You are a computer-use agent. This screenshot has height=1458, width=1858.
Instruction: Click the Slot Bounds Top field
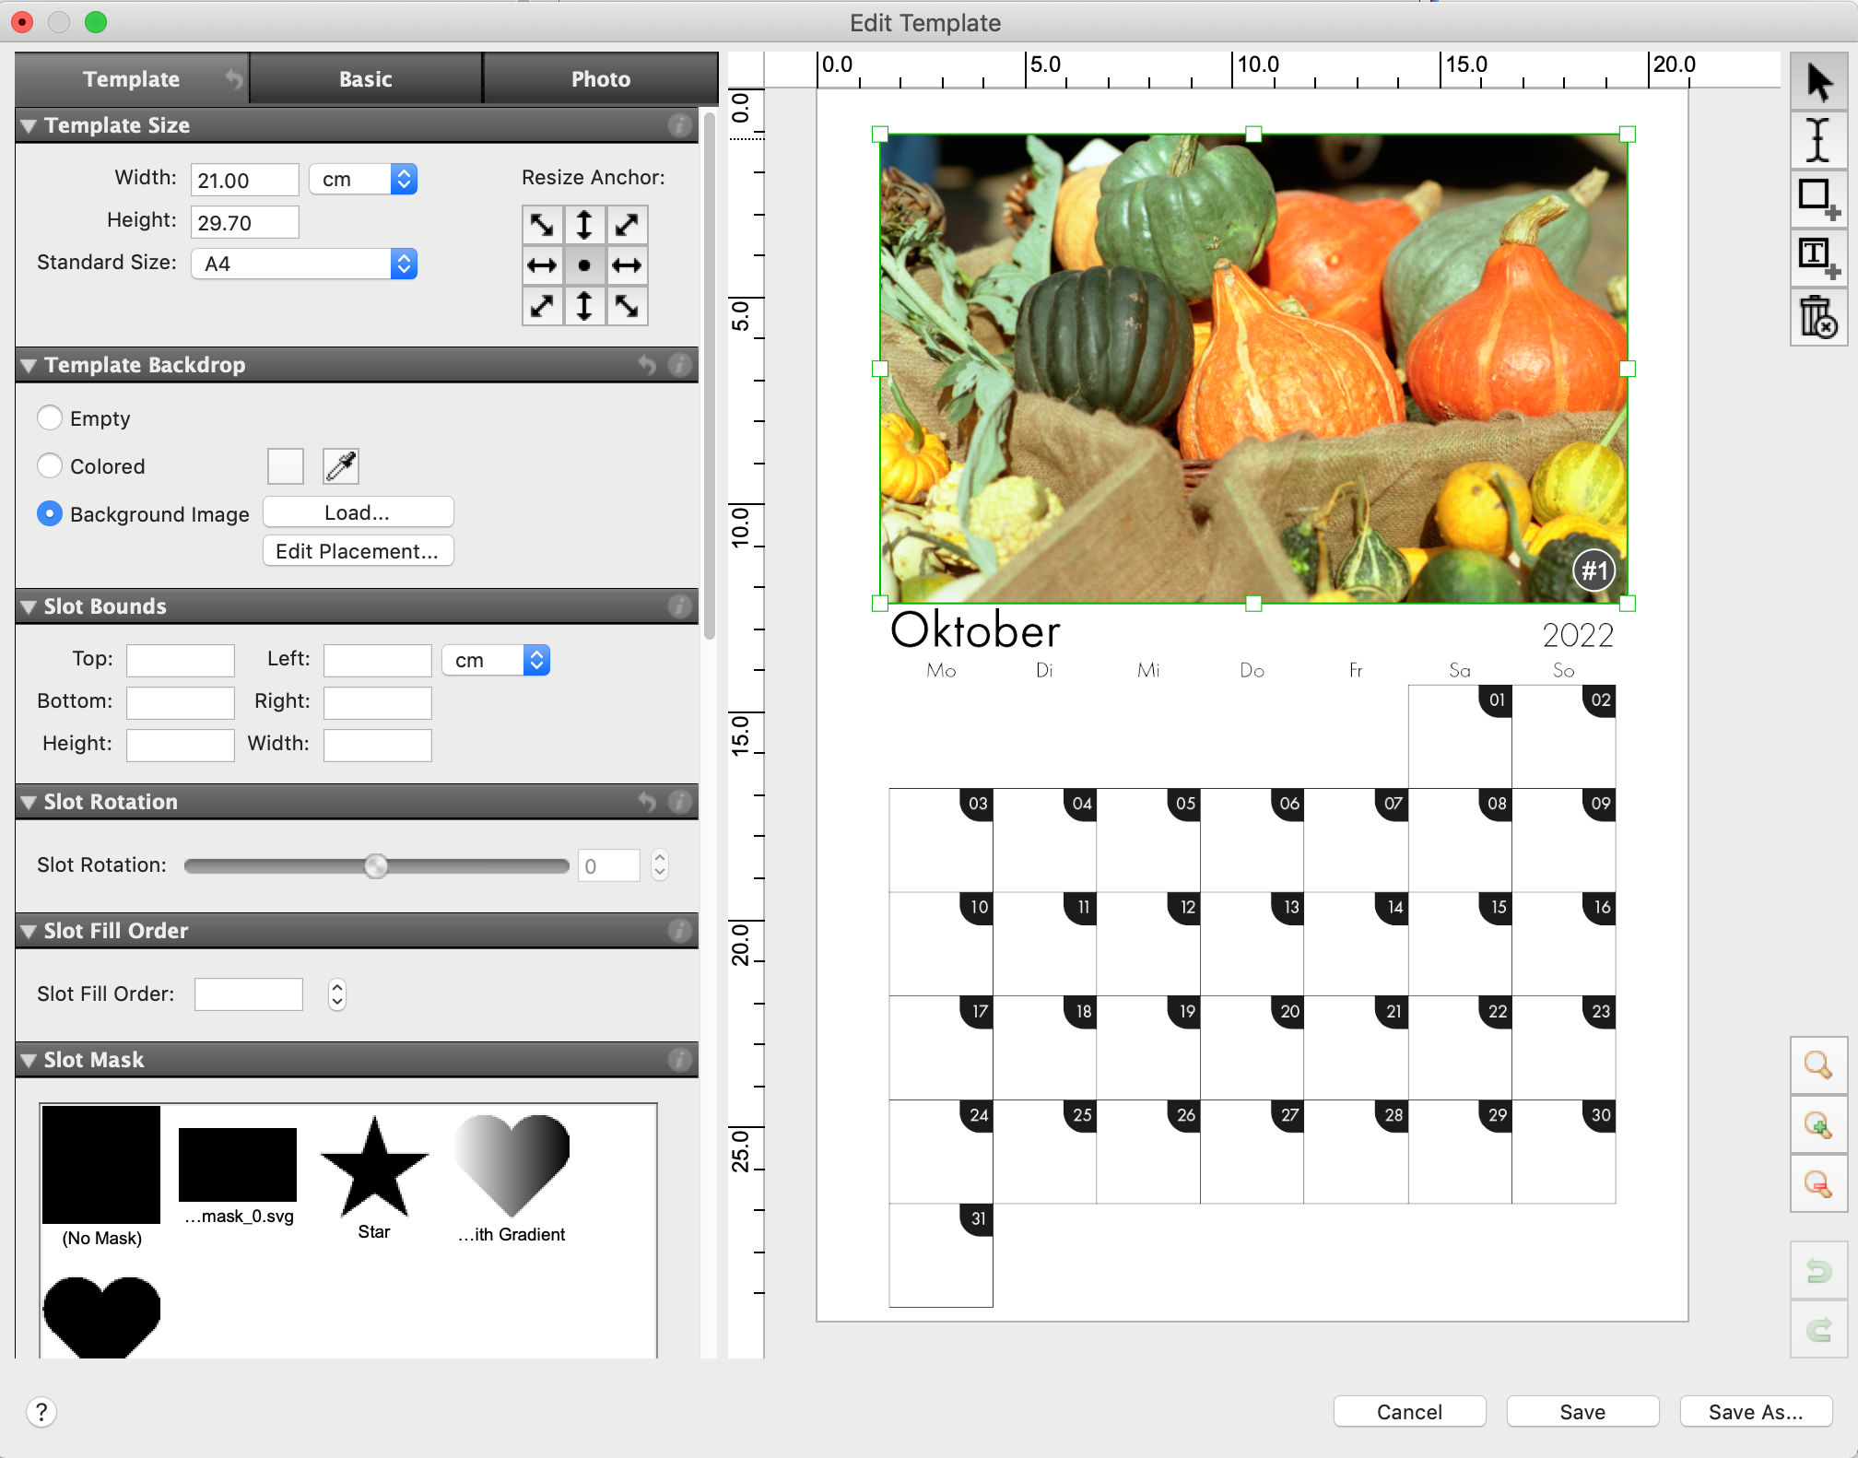pyautogui.click(x=181, y=660)
